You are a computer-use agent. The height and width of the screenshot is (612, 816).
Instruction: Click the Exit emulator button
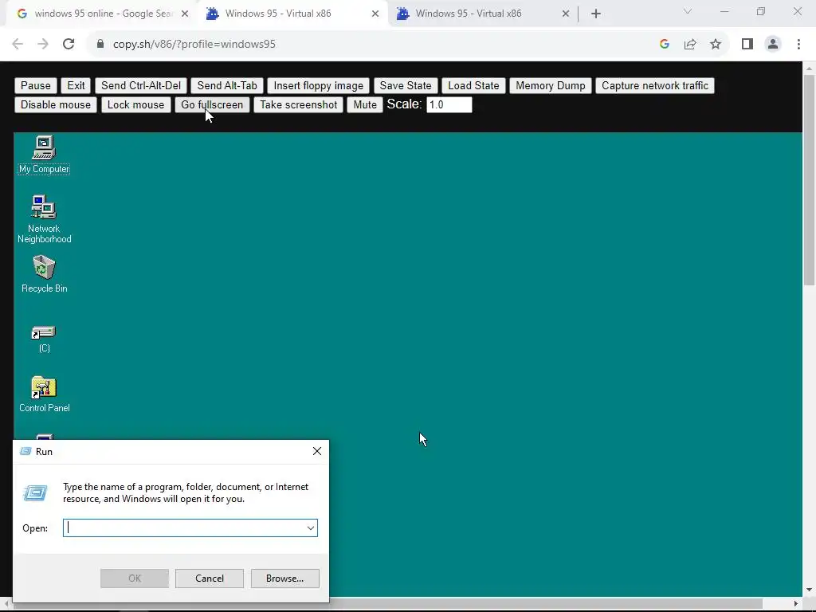(x=76, y=86)
